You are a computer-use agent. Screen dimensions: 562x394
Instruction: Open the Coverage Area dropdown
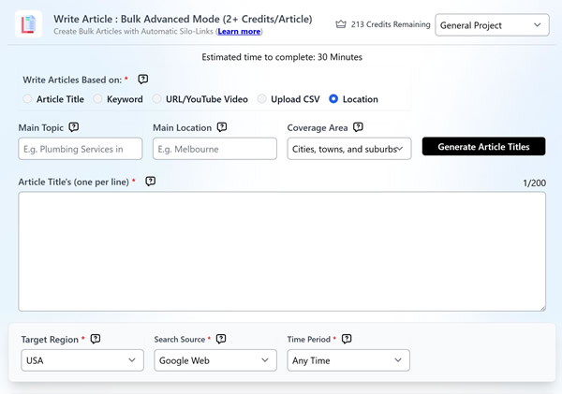(349, 149)
